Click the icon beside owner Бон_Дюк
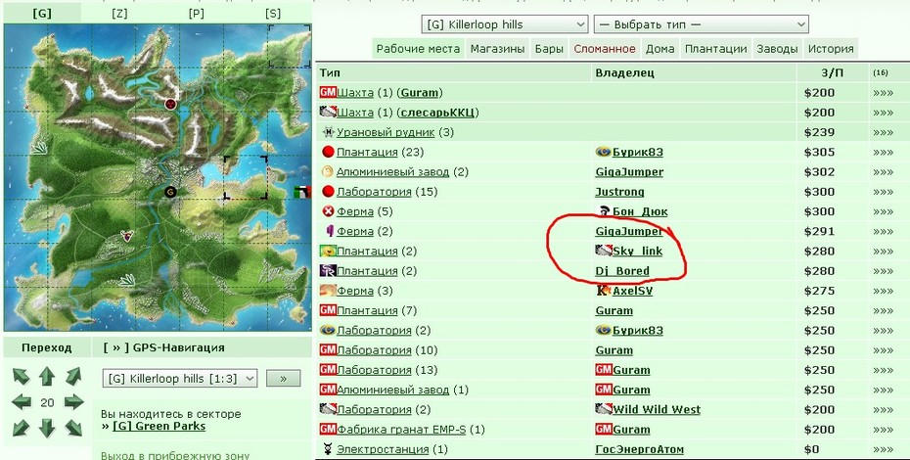Viewport: 910px width, 460px height. click(604, 211)
